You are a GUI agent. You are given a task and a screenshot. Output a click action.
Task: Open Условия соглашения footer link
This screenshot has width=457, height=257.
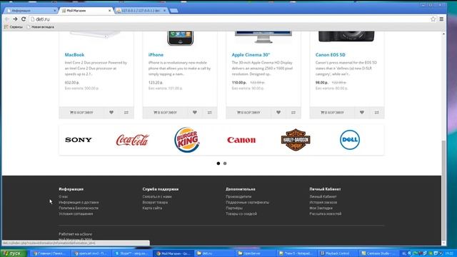coord(76,214)
